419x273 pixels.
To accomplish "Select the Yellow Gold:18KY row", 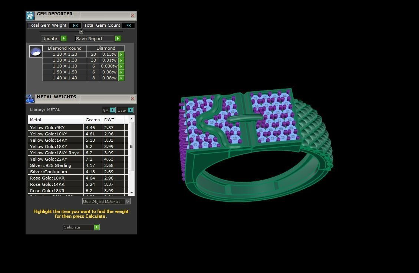I will [x=78, y=147].
